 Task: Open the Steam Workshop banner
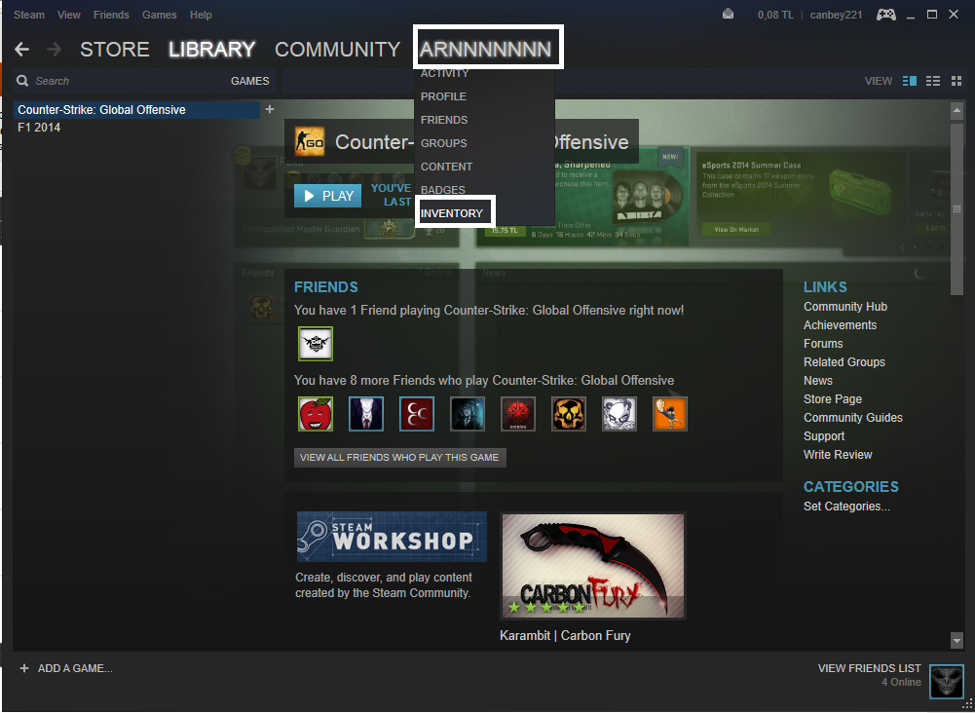(392, 537)
